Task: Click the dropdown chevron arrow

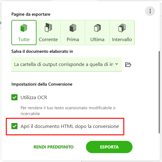Action: click(117, 64)
